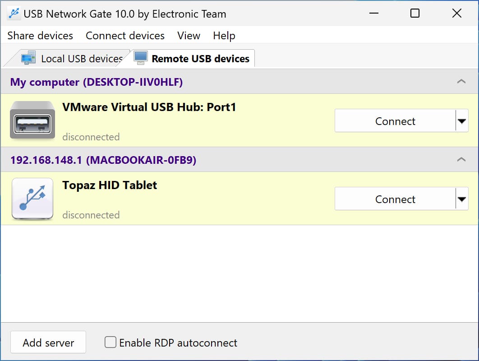Click the Local USB devices tab icon
The width and height of the screenshot is (479, 361).
28,58
